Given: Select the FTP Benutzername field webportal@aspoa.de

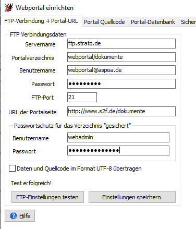Looking at the screenshot, I should coord(121,70).
